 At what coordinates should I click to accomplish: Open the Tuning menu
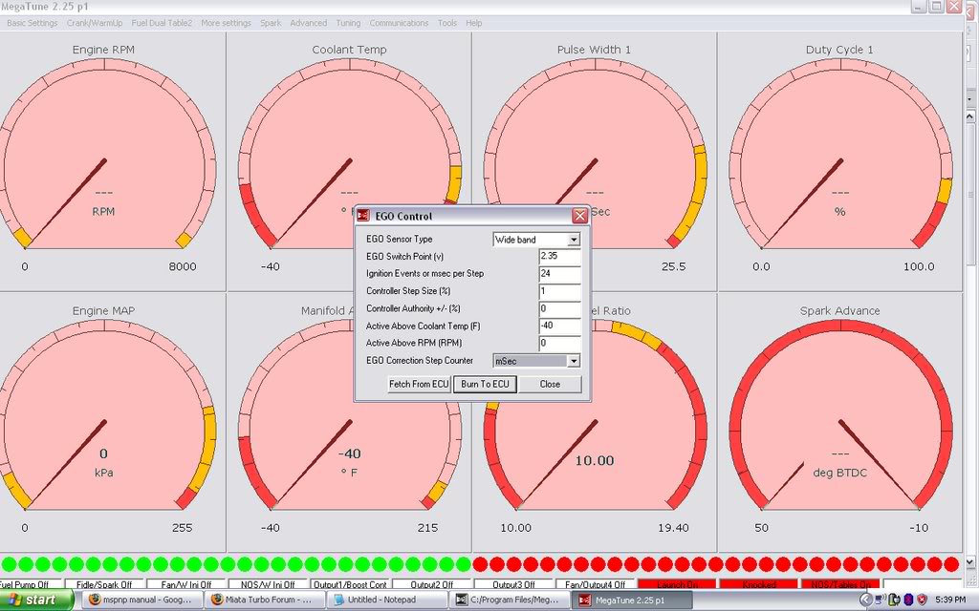pos(347,23)
